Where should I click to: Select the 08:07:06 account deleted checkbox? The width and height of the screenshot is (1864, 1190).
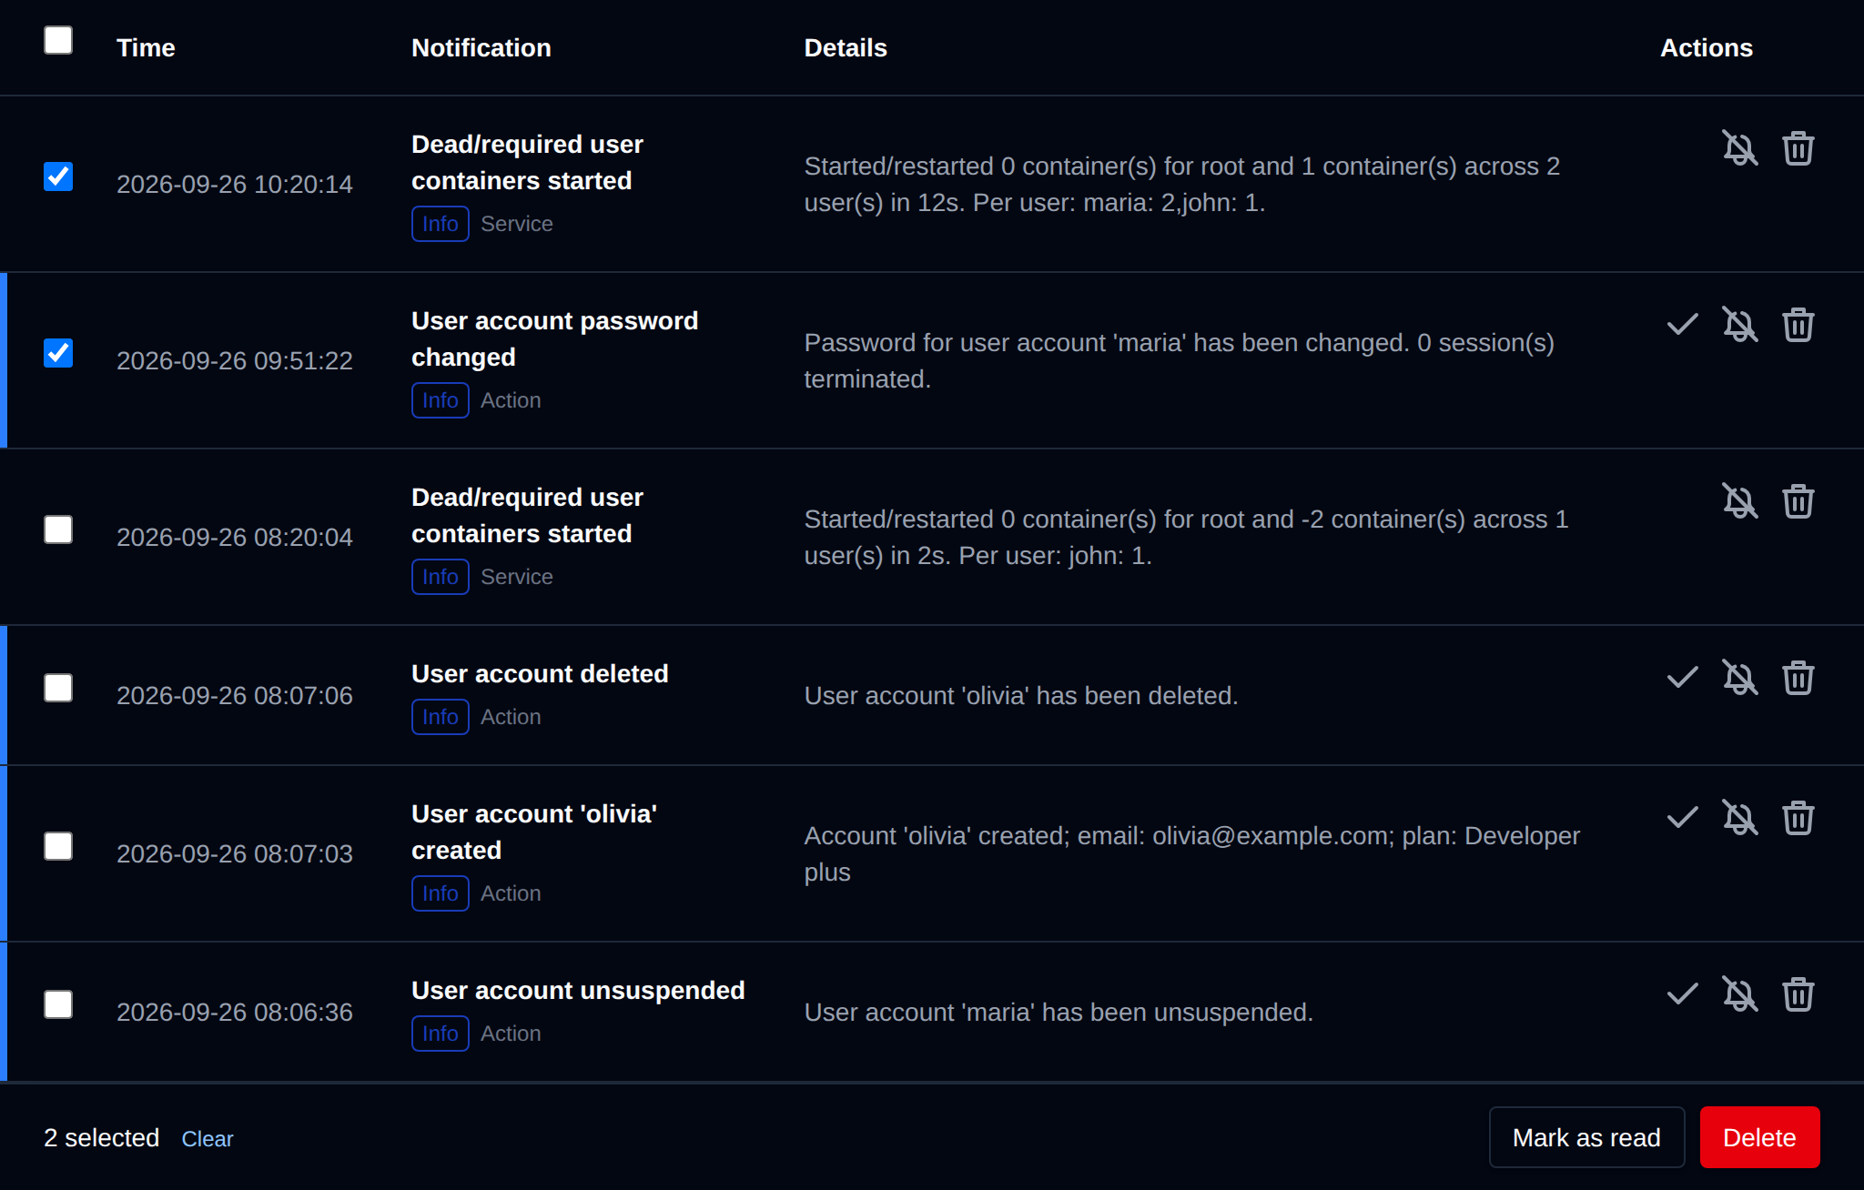tap(58, 688)
